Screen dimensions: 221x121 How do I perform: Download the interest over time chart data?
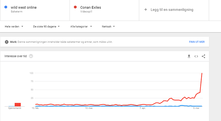pyautogui.click(x=189, y=56)
